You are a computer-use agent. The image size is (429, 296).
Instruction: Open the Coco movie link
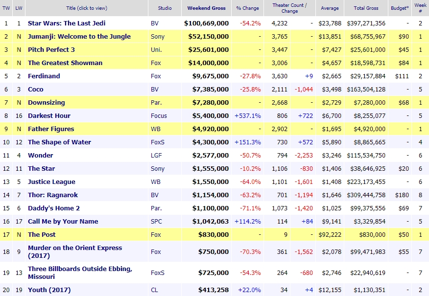(x=36, y=90)
